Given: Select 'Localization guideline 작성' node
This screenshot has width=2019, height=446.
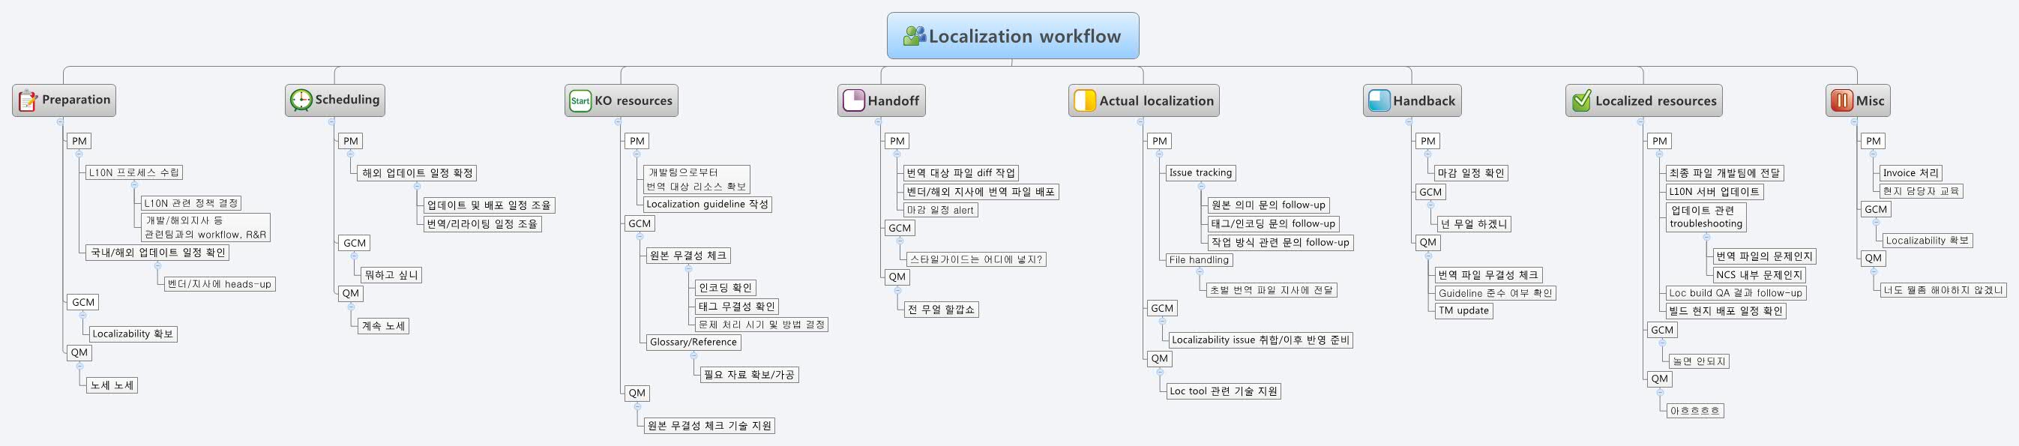Looking at the screenshot, I should coord(708,204).
